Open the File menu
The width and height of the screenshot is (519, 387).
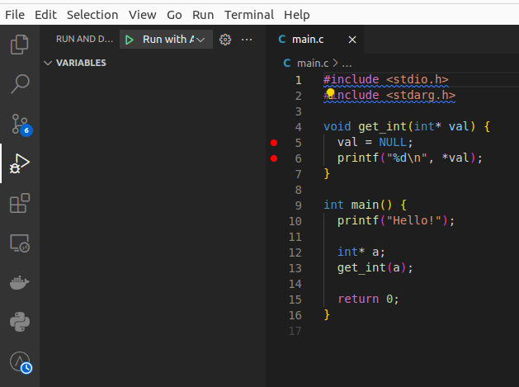[15, 15]
